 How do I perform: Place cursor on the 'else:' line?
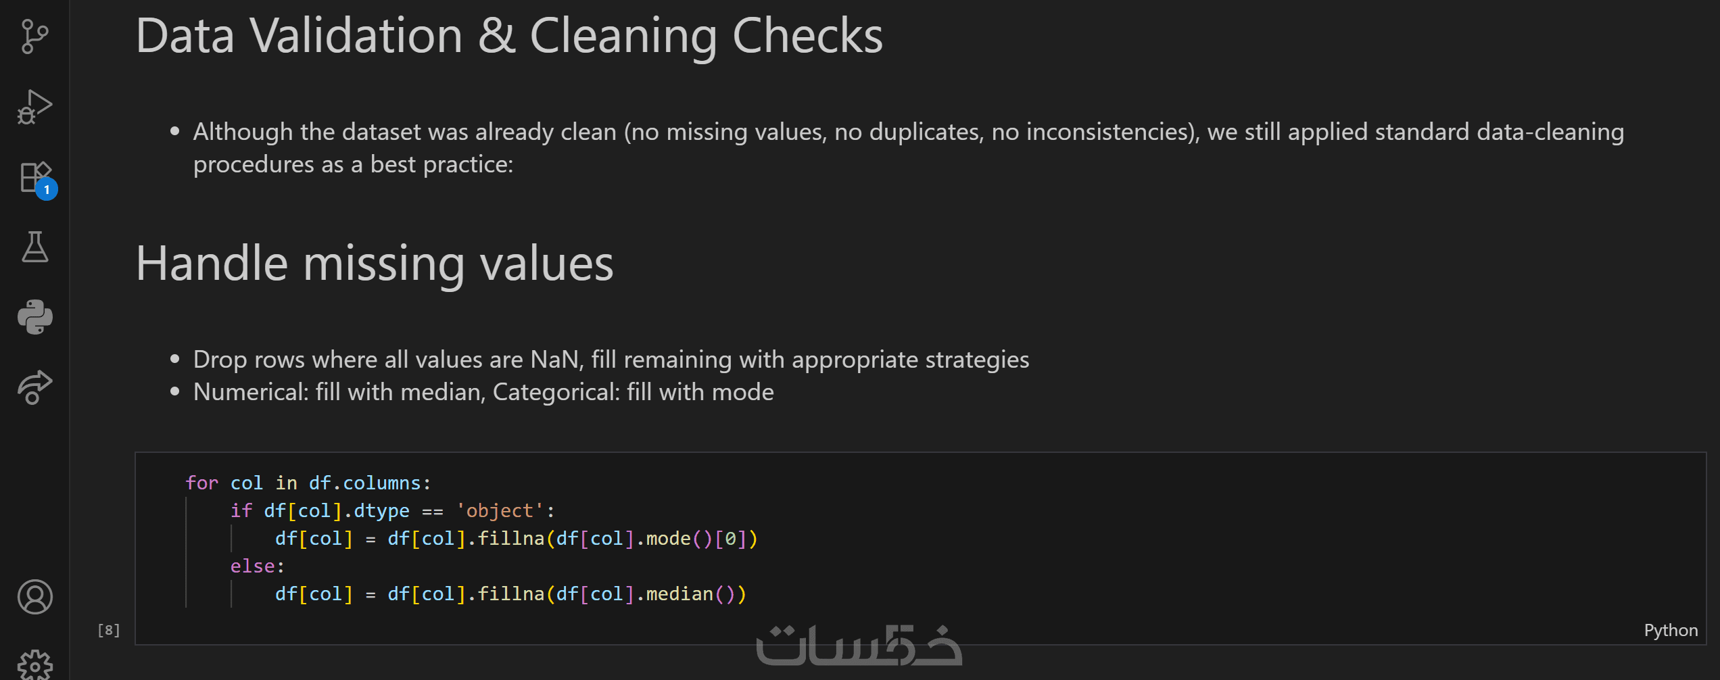pos(257,566)
